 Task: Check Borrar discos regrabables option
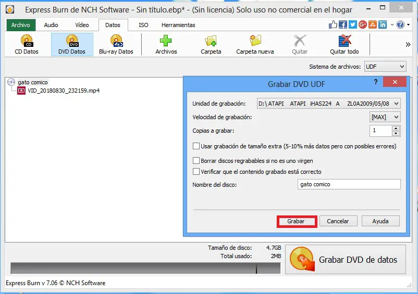(196, 161)
